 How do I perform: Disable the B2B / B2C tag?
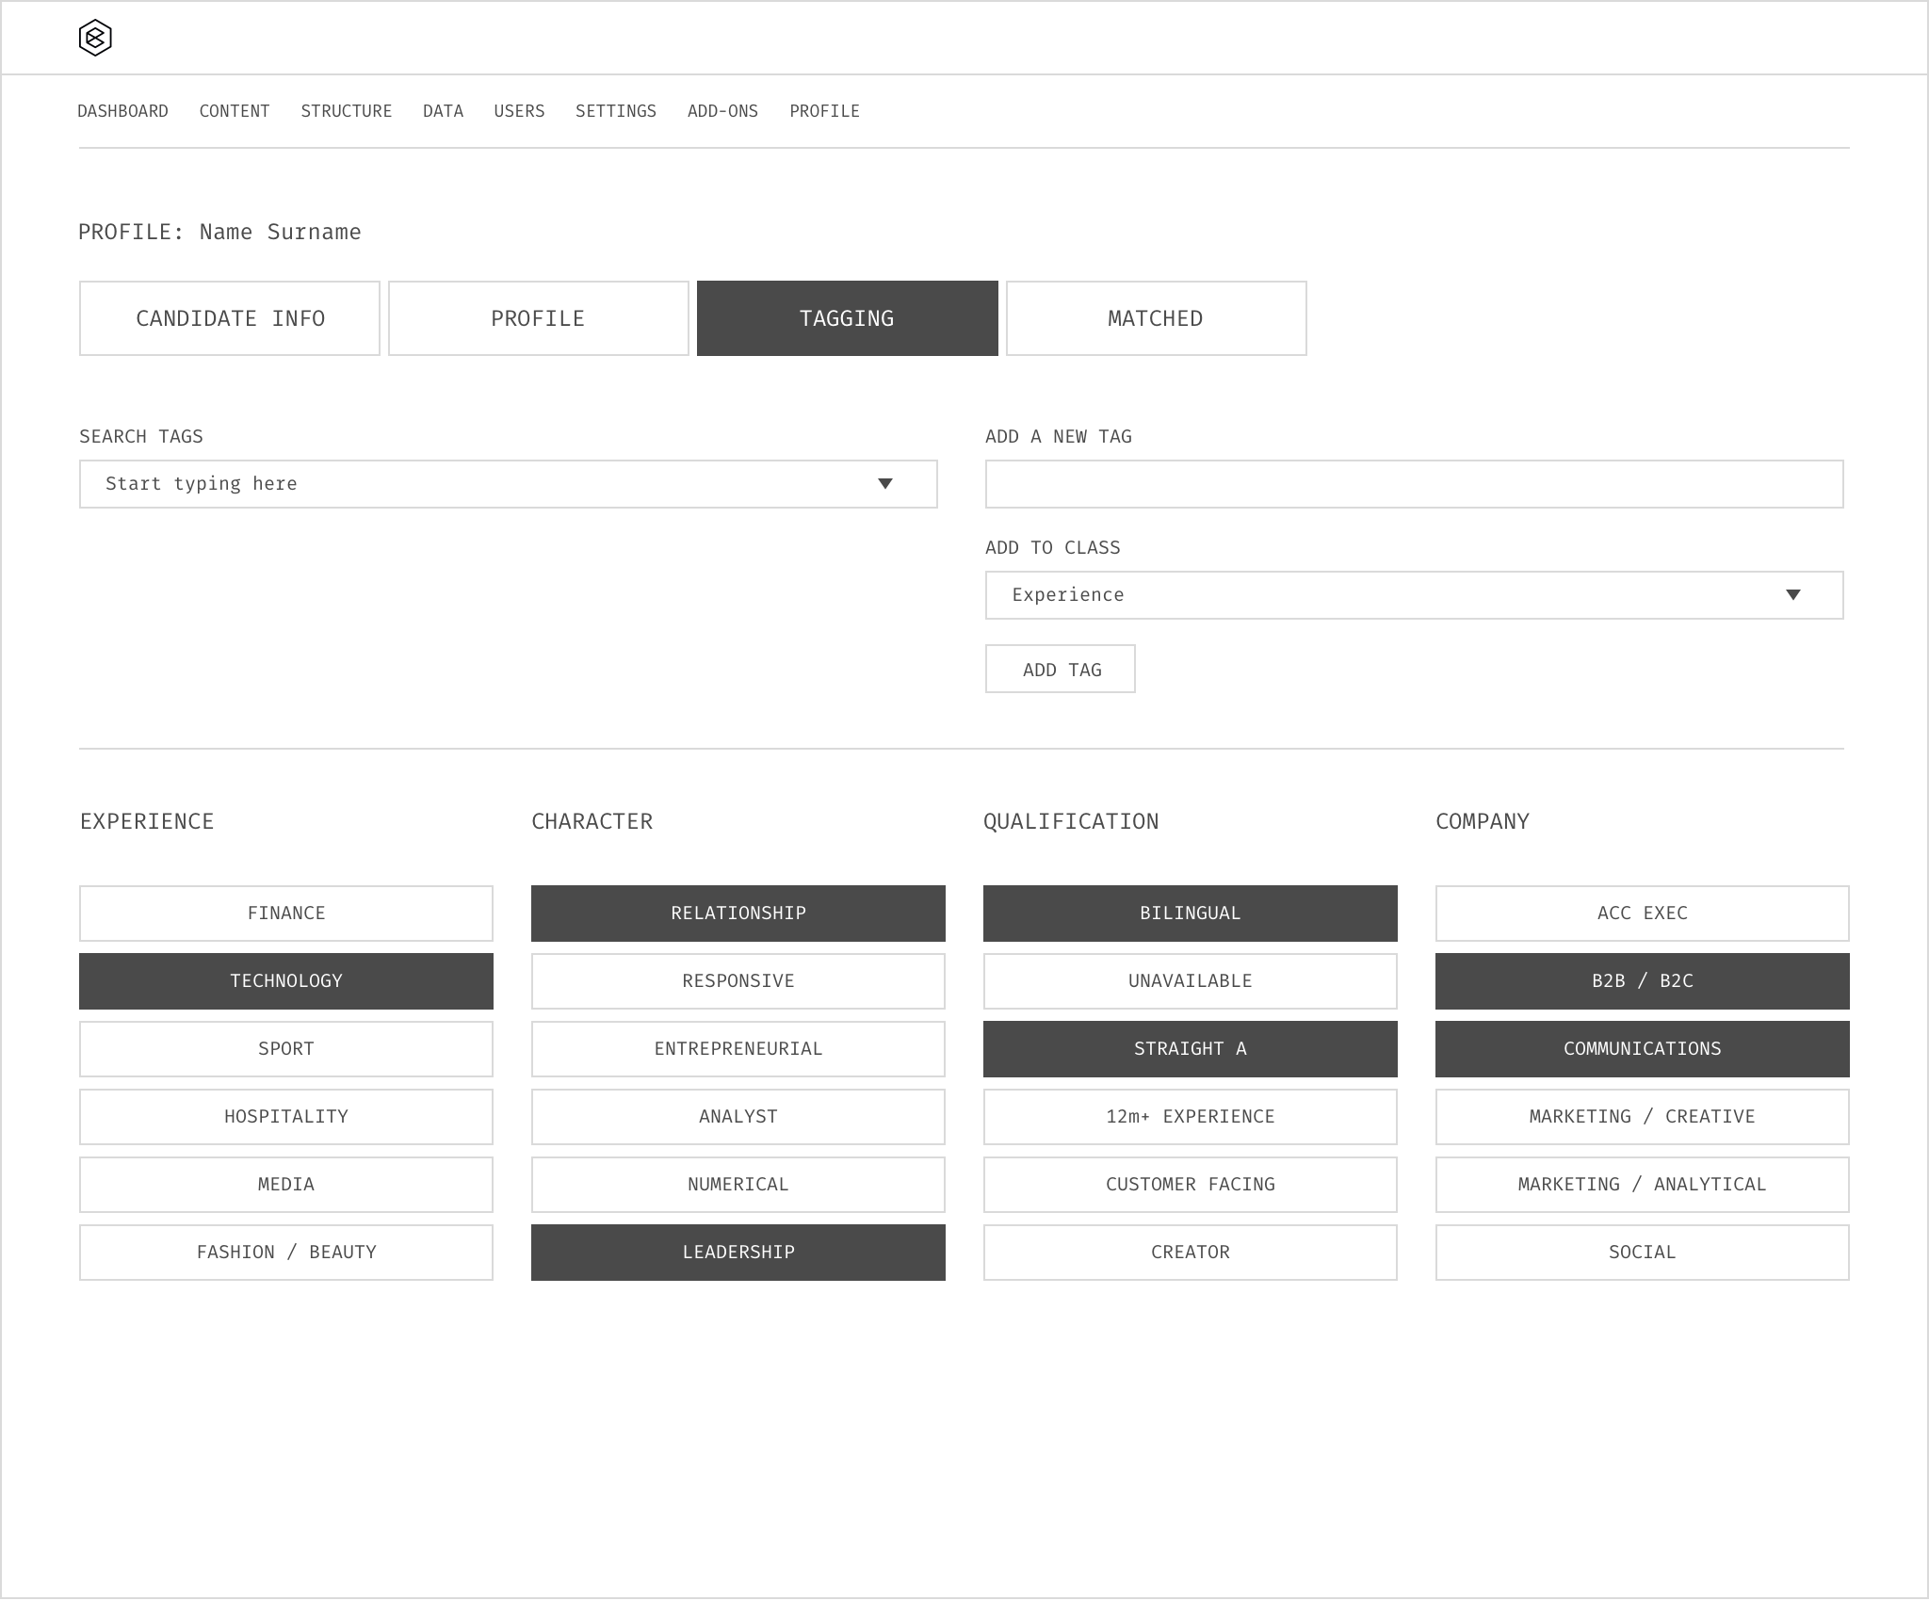(x=1642, y=981)
